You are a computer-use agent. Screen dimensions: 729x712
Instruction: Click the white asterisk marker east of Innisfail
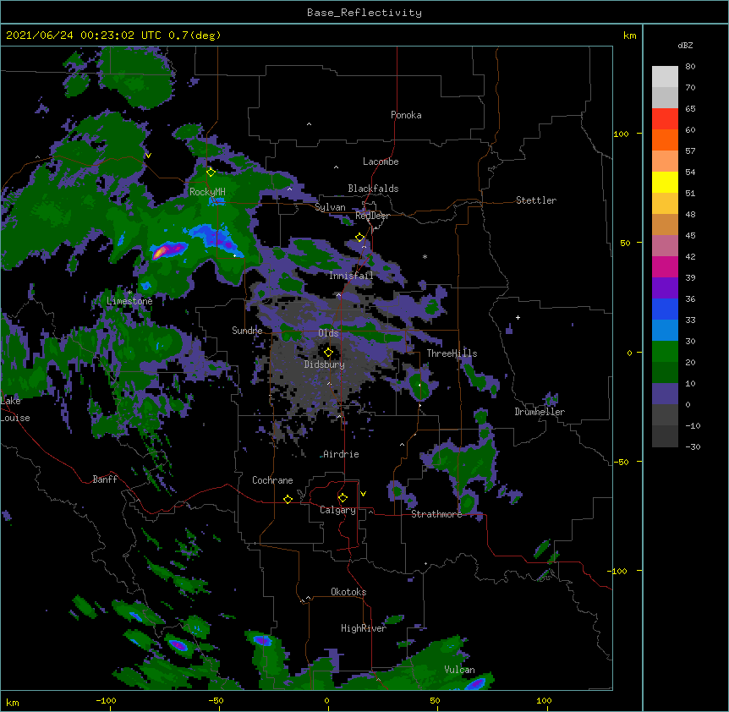(425, 256)
